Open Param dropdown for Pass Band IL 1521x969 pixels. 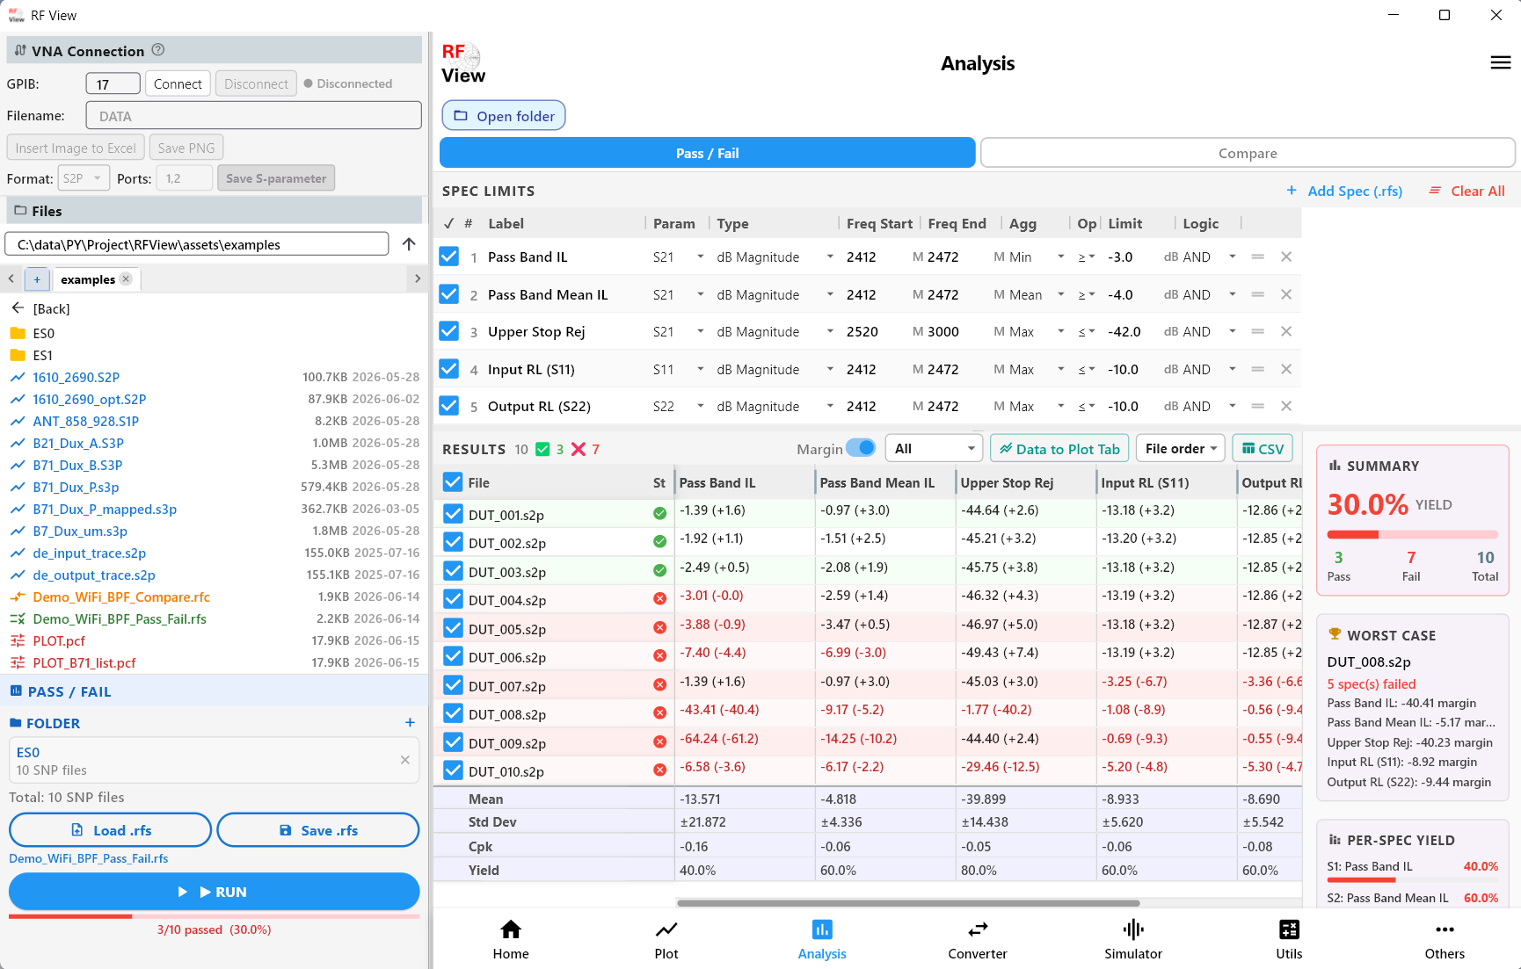(679, 257)
